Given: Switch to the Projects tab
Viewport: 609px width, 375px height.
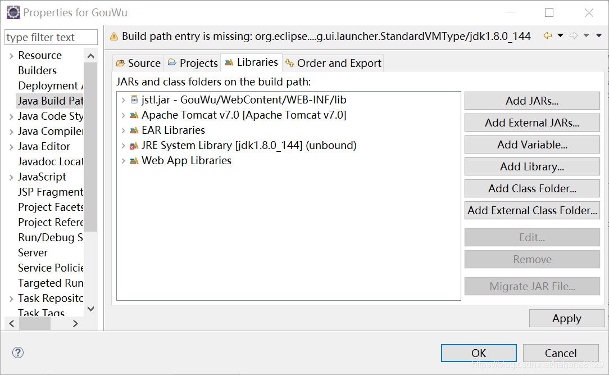Looking at the screenshot, I should [193, 63].
